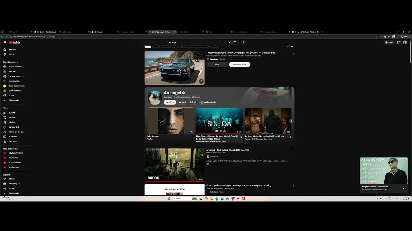412x231 pixels.
Task: Start voice search with the microphone
Action: point(243,42)
